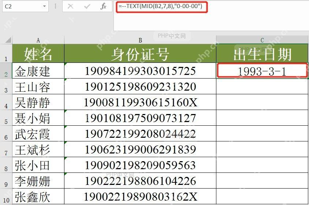Select cell containing 吴静静

[38, 102]
